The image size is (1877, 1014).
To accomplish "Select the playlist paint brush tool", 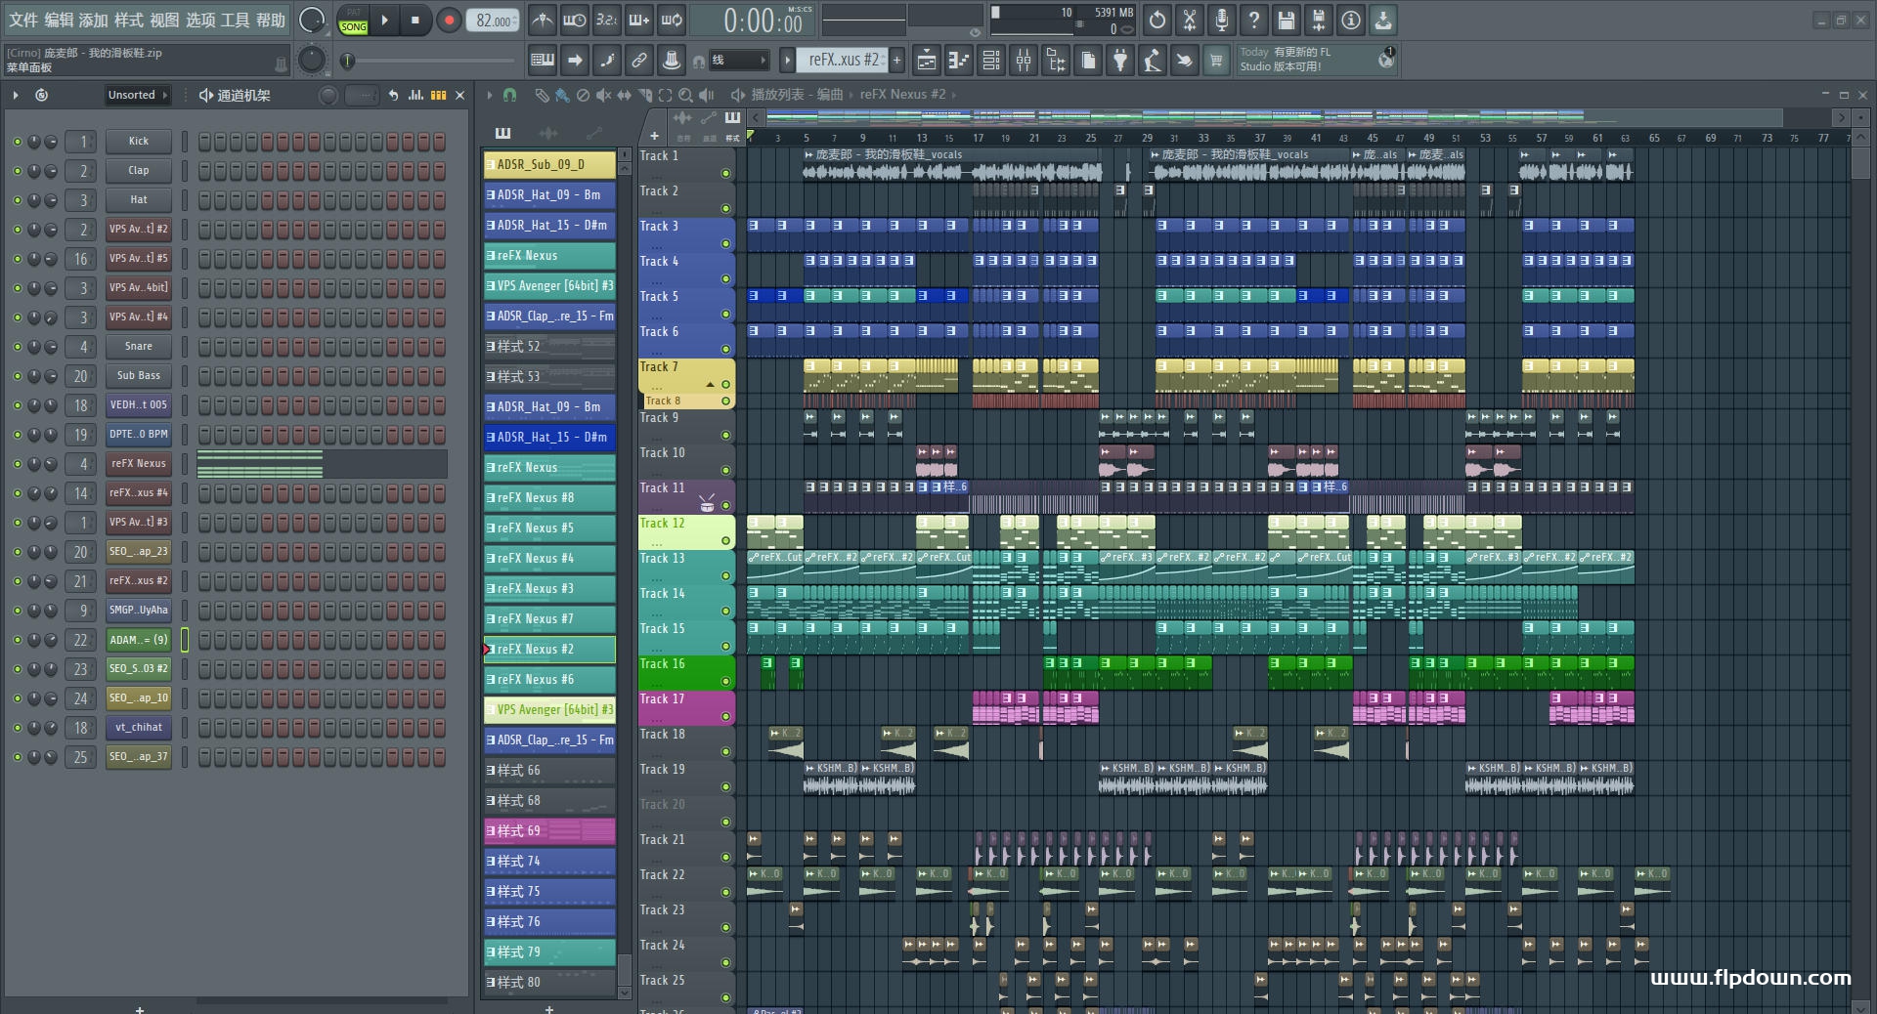I will [x=562, y=95].
